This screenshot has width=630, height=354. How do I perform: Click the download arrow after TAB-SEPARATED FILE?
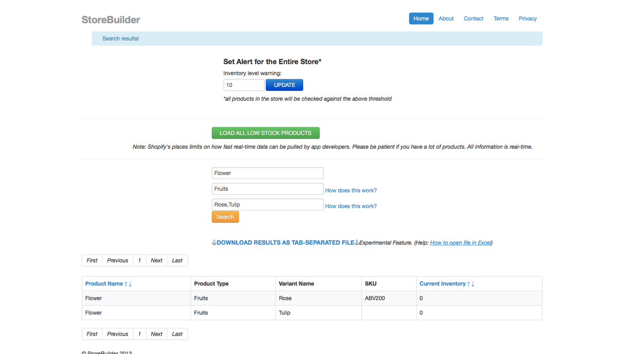(x=356, y=242)
